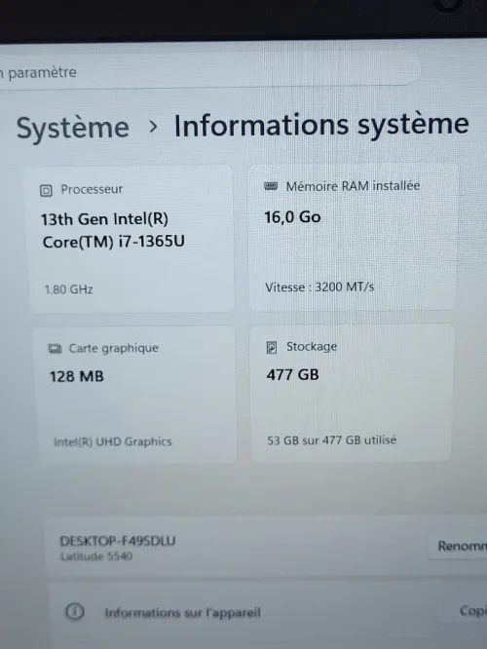
Task: Select Mémoire RAM installée label
Action: pos(353,186)
